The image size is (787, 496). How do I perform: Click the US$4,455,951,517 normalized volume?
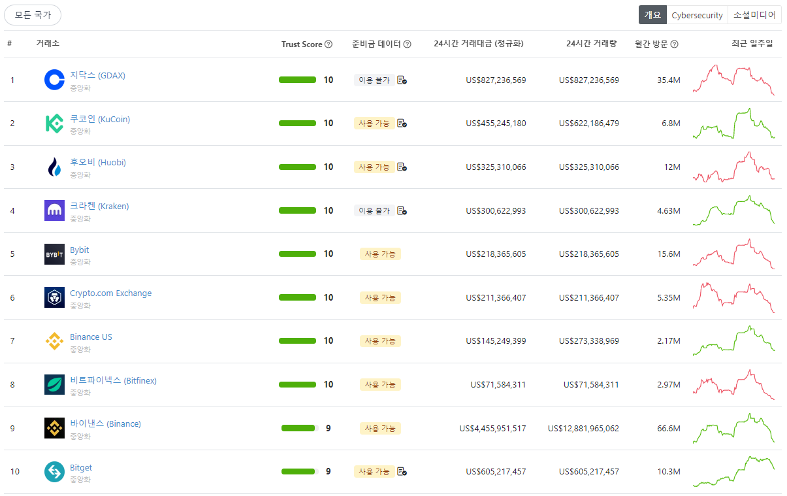[492, 428]
